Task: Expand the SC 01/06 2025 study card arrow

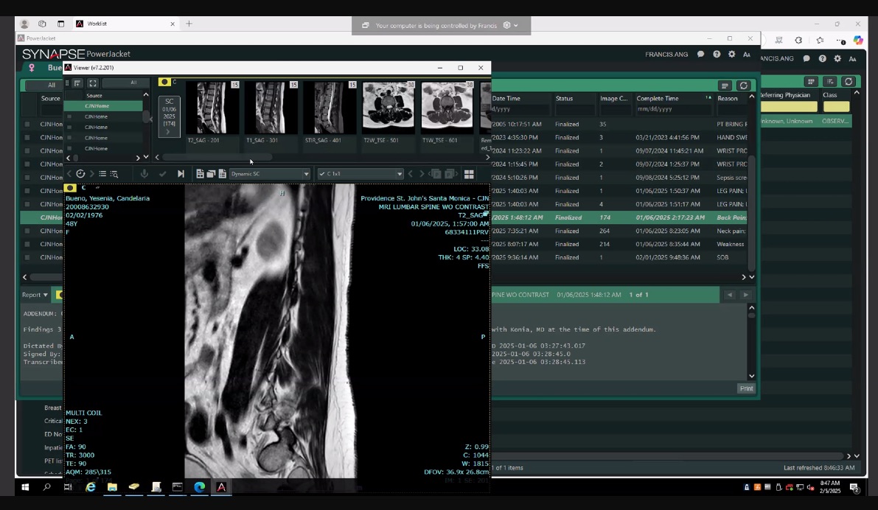Action: [168, 132]
